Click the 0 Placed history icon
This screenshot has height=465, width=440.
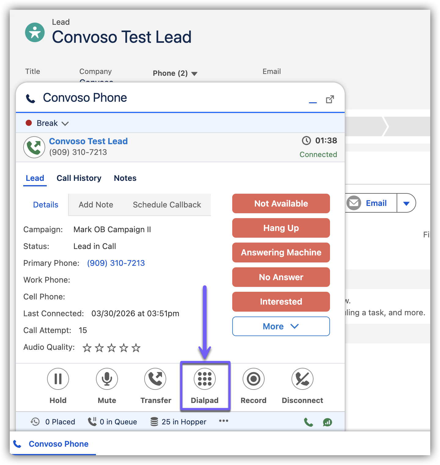coord(35,422)
